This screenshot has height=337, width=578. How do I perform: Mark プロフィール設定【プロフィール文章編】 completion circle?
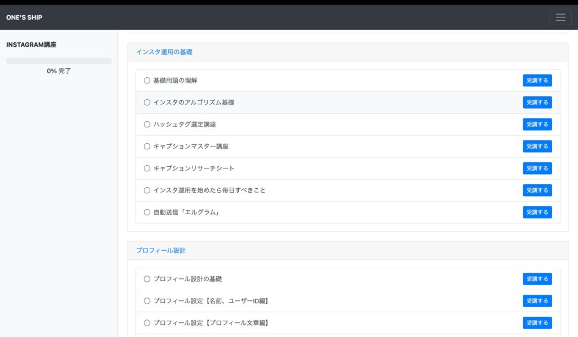pyautogui.click(x=147, y=323)
